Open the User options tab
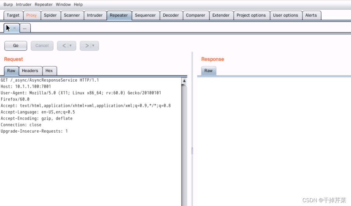Viewport: 351px width, 206px height. (286, 15)
